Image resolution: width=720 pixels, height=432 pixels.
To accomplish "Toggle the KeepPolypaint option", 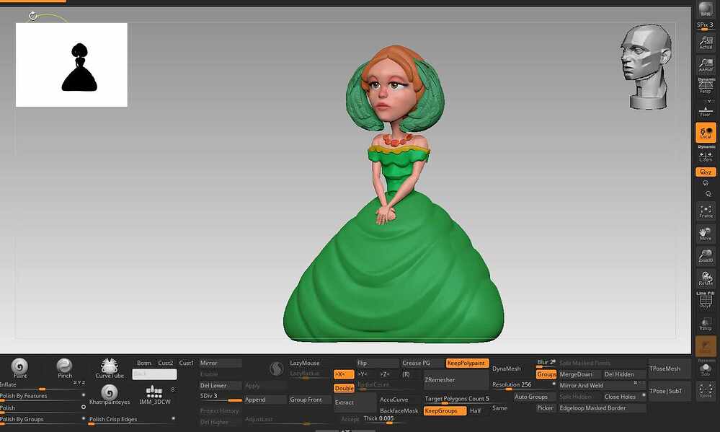I will [x=466, y=363].
